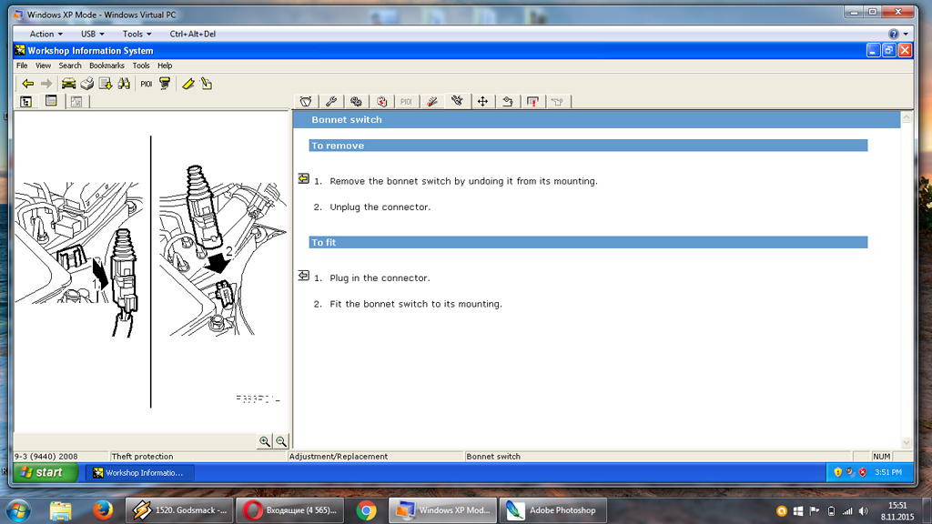
Task: Zoom in on the bonnet switch illustration
Action: coord(265,441)
